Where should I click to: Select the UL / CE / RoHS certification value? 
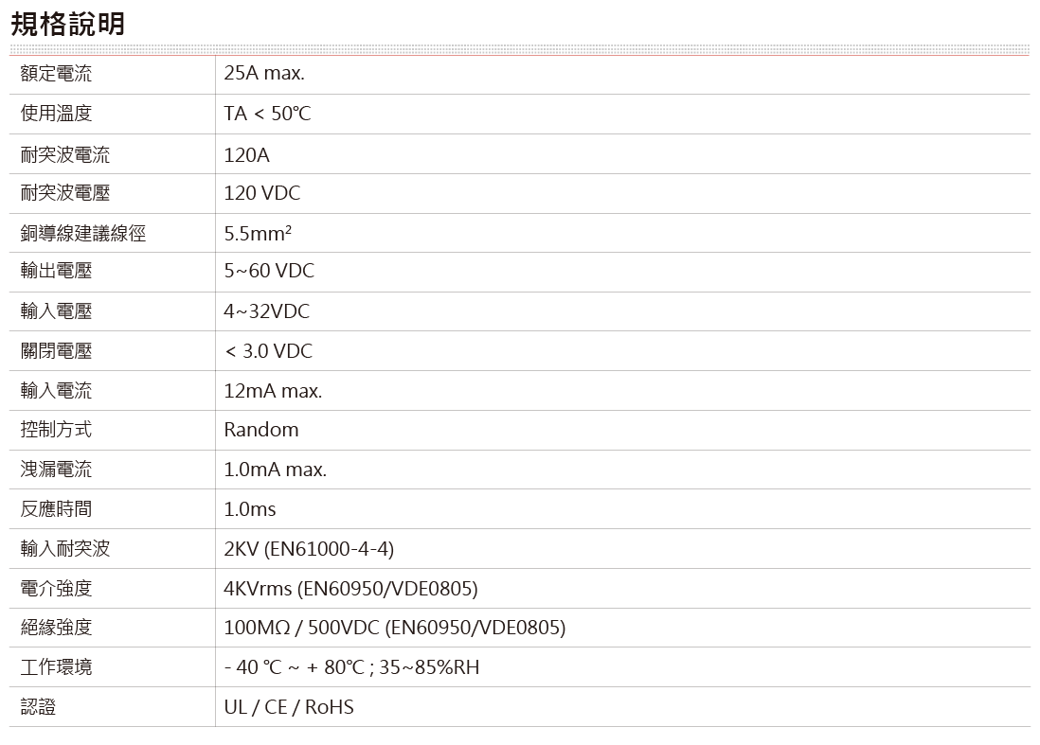point(289,707)
